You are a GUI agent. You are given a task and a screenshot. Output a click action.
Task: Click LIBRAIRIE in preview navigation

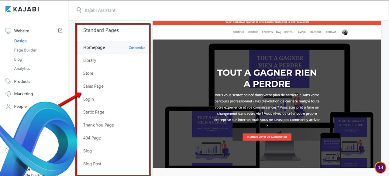(x=253, y=32)
